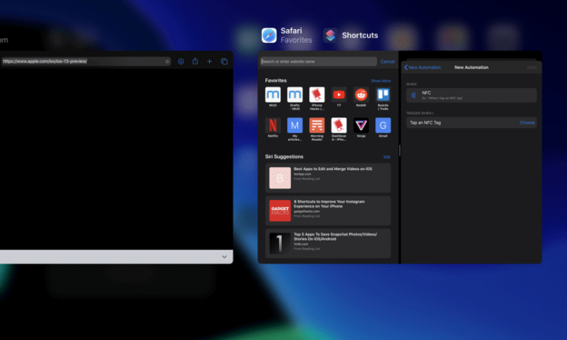The height and width of the screenshot is (340, 567).
Task: Open the YT YouTube favorite
Action: click(x=339, y=96)
